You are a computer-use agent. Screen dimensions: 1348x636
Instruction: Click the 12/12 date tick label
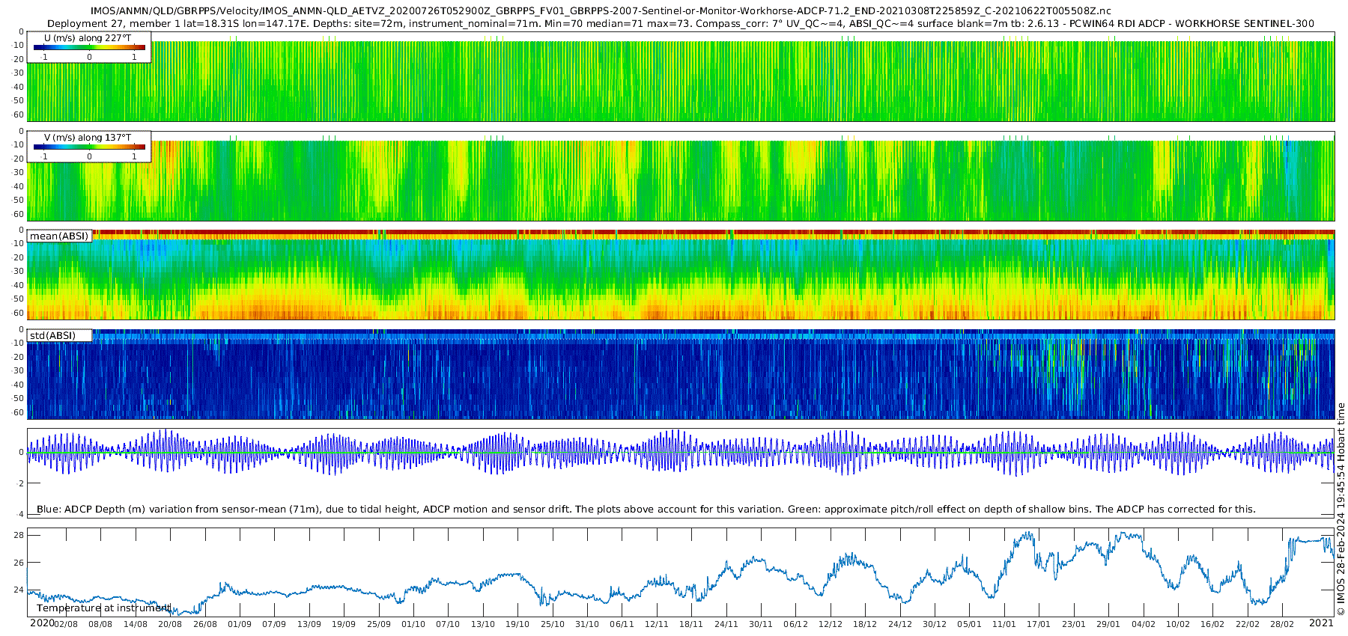point(831,624)
